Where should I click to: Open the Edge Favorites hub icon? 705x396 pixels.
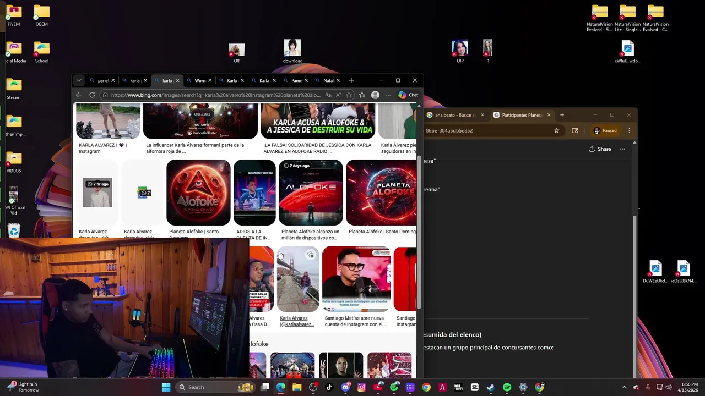tap(362, 95)
